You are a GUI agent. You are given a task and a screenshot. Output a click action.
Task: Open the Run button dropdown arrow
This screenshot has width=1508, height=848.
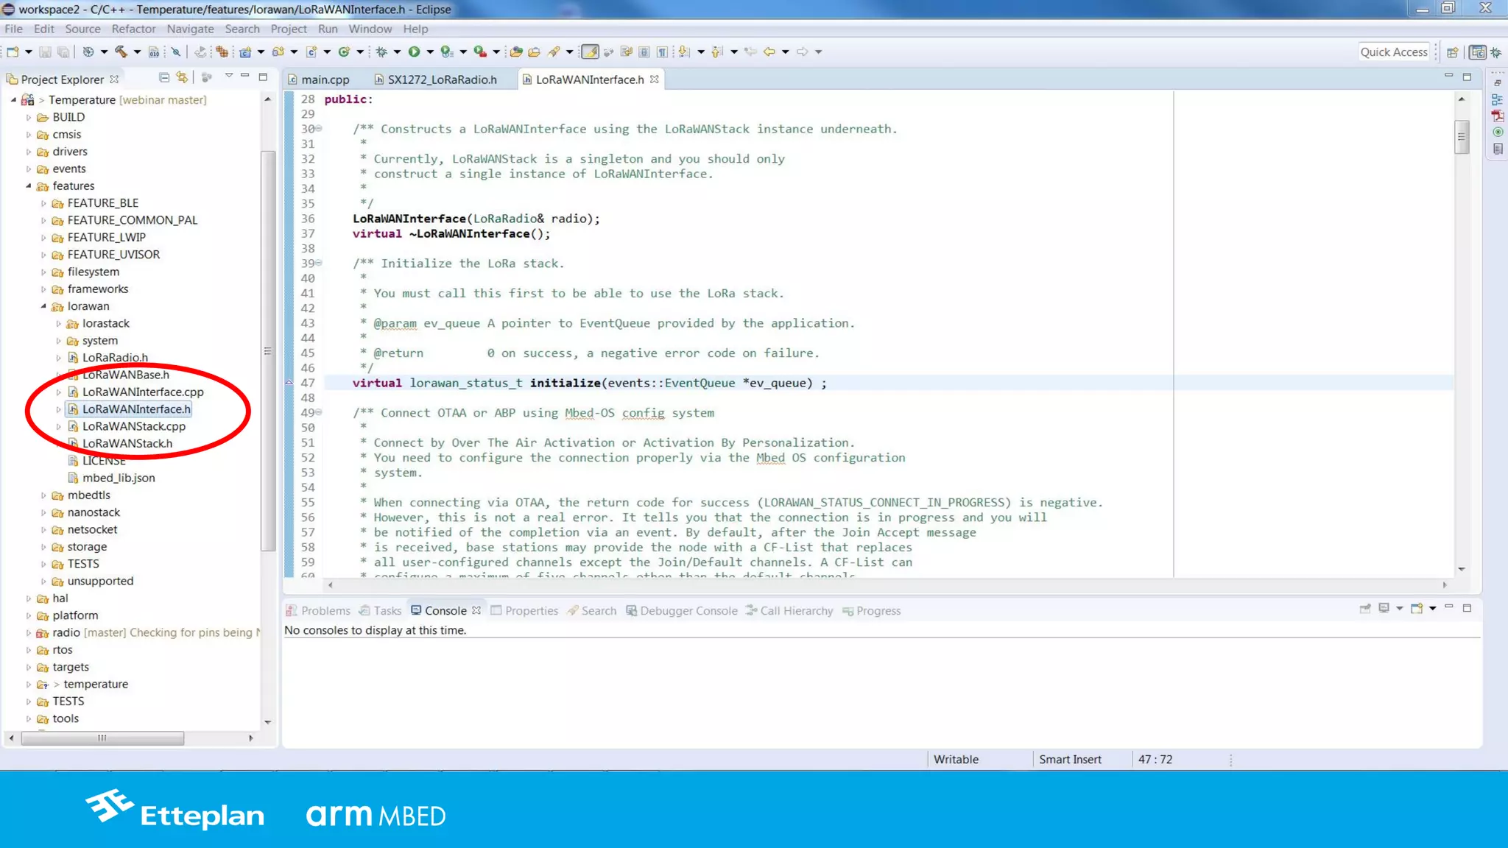[430, 52]
